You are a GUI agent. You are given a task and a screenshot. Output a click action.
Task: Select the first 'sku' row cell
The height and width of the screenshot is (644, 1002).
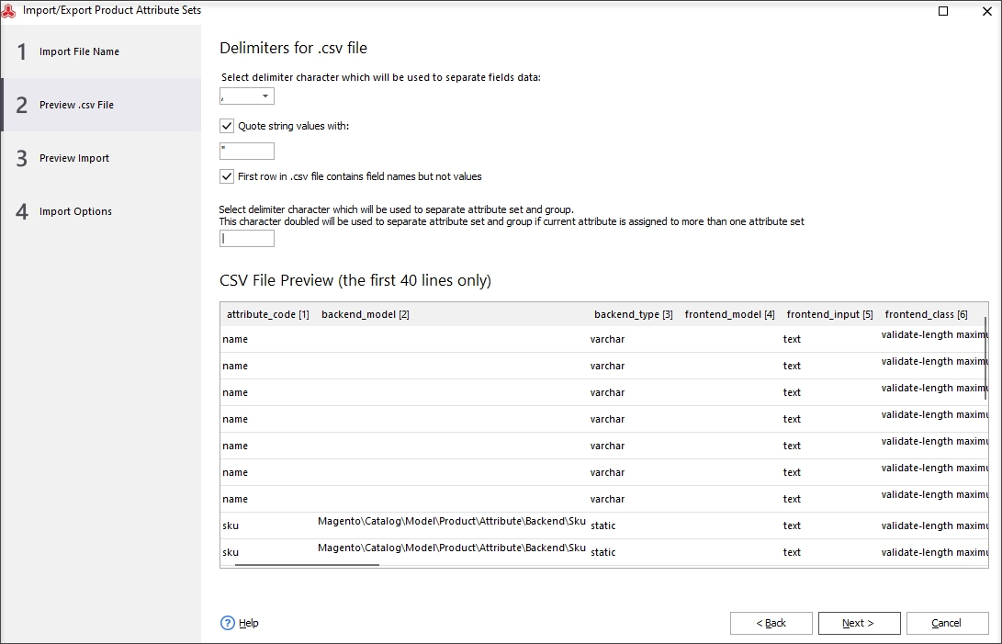tap(231, 525)
